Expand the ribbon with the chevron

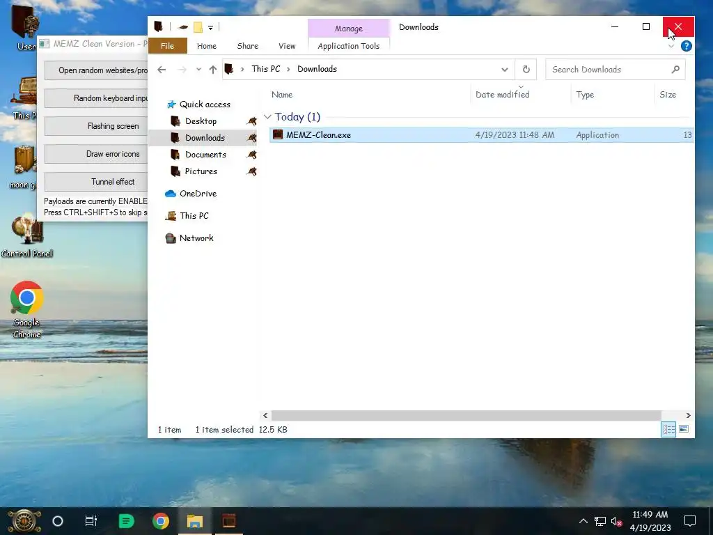point(671,46)
